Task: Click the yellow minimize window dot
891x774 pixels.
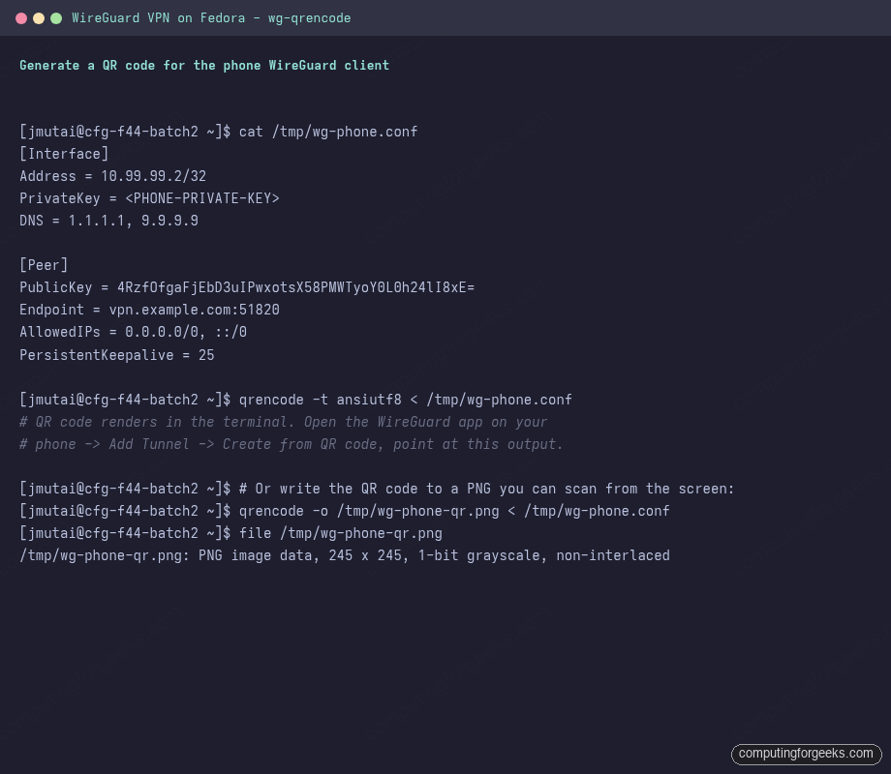Action: 39,18
